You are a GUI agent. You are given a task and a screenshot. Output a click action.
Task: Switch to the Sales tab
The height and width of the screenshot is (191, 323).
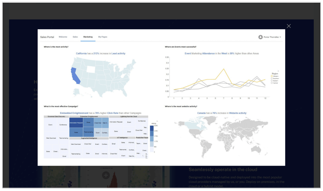pos(75,37)
